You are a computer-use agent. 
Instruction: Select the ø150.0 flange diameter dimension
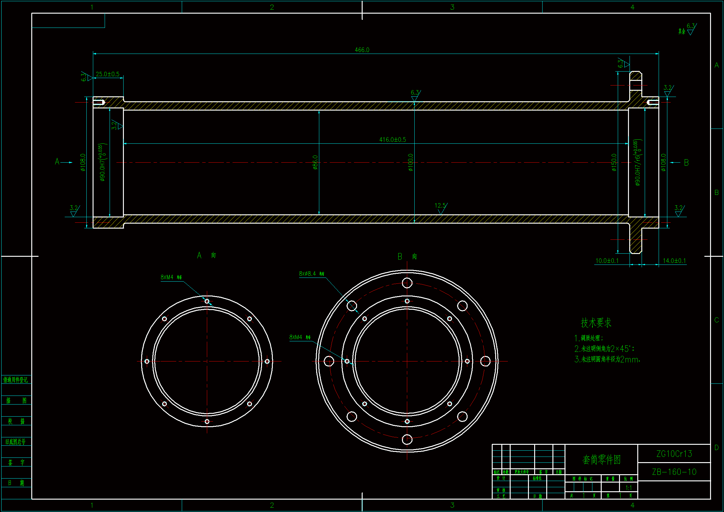[x=614, y=163]
